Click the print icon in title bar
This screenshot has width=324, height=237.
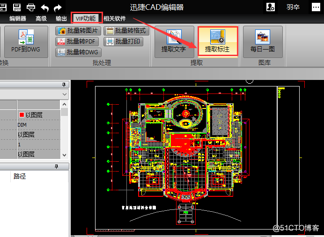tap(31, 7)
